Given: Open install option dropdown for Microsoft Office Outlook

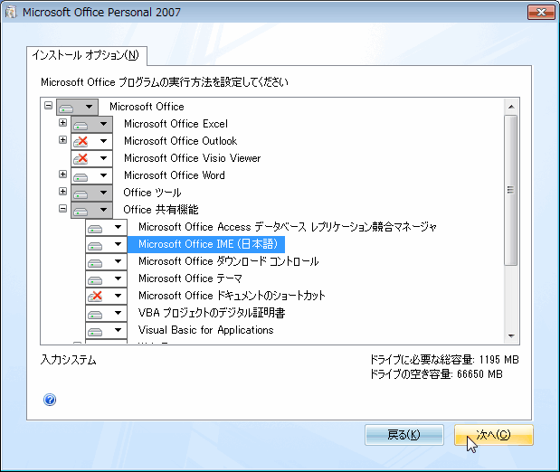Looking at the screenshot, I should [x=103, y=141].
